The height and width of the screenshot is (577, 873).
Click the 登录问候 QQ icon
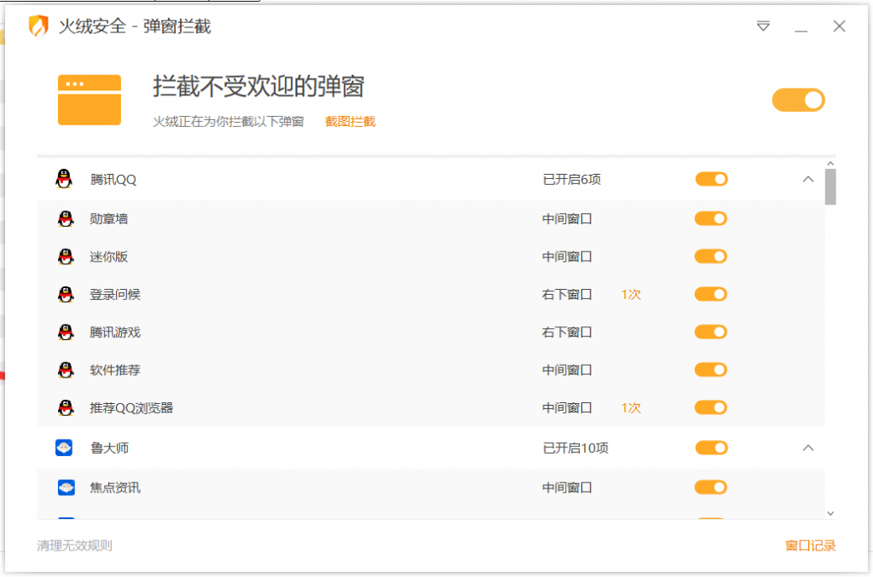point(66,294)
